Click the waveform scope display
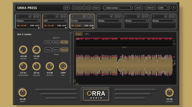Image resolution: width=192 pixels, height=107 pixels. (124, 65)
